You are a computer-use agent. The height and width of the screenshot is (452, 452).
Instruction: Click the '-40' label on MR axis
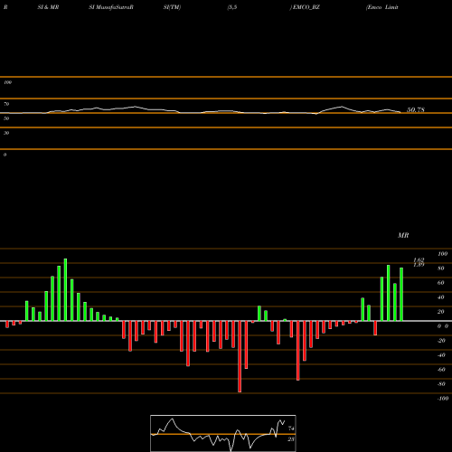pos(441,355)
